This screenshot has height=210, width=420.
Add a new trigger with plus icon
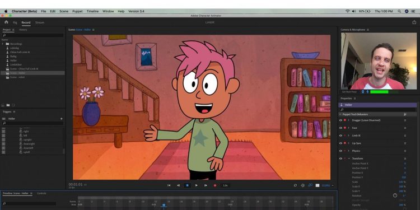pos(62,119)
